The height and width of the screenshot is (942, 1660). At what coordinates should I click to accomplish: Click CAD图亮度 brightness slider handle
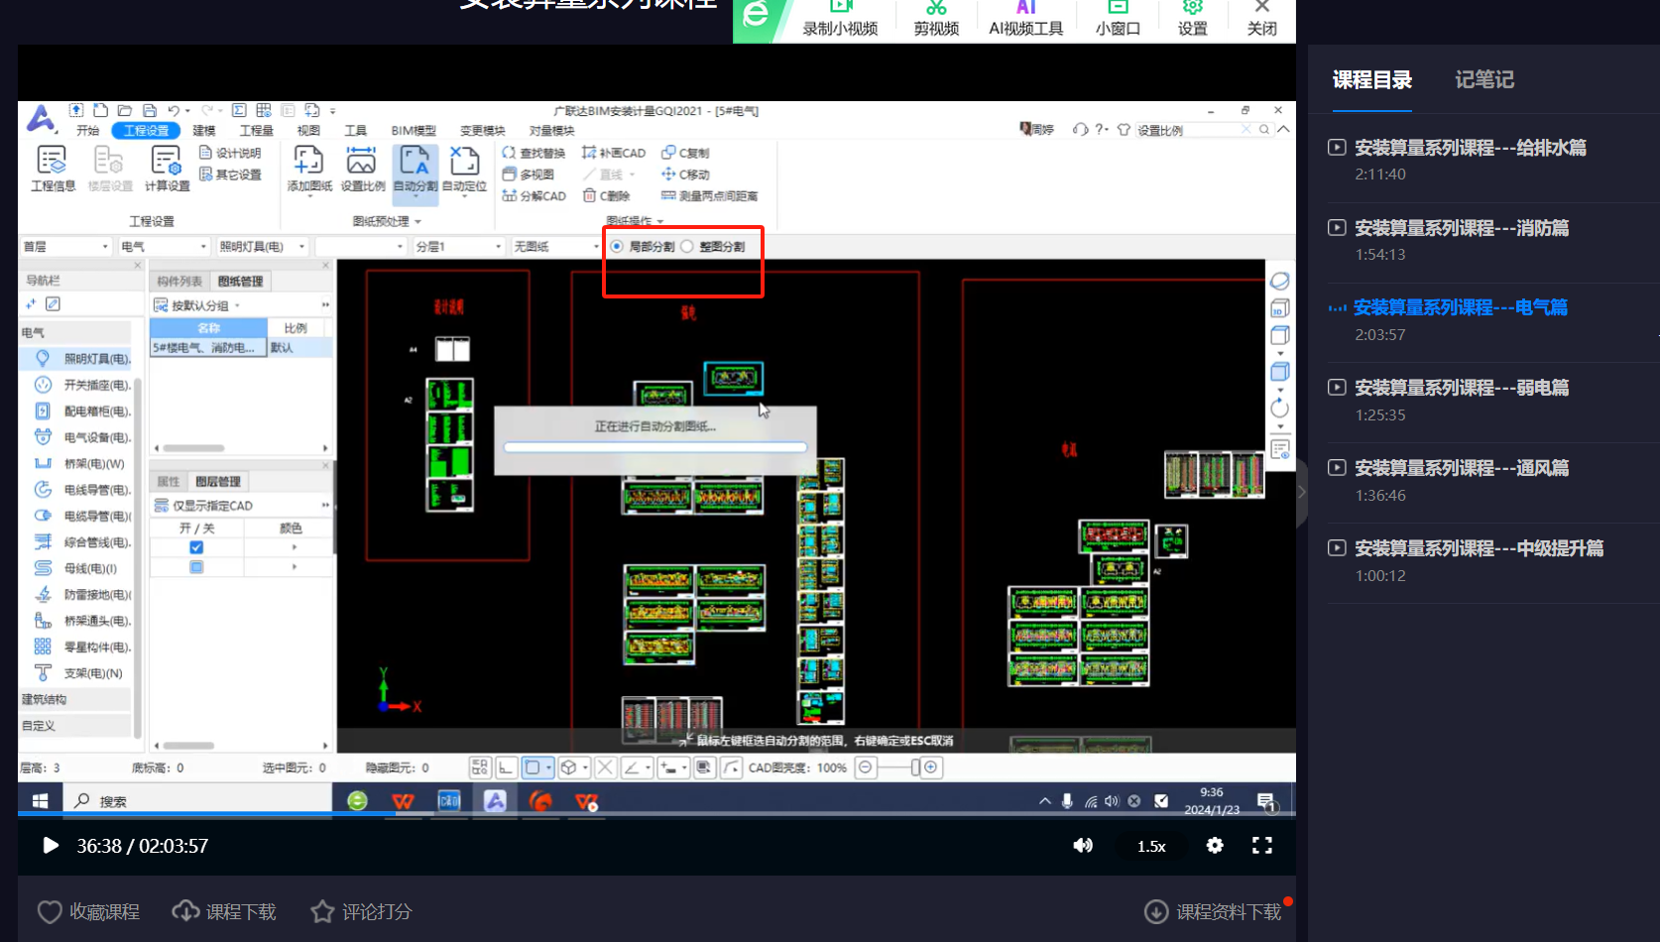pos(915,767)
